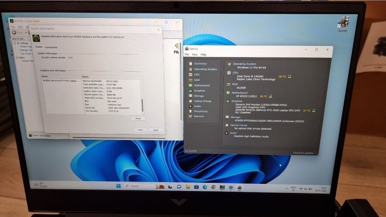Open the View menu in Speccy

195,54
